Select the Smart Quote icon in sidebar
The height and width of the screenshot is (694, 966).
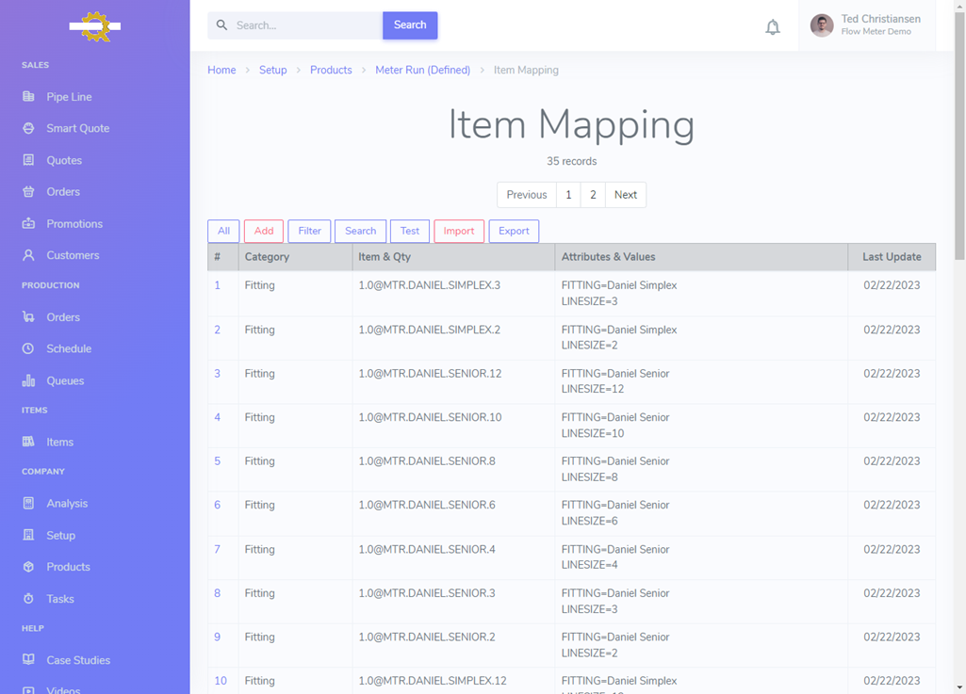[x=28, y=128]
